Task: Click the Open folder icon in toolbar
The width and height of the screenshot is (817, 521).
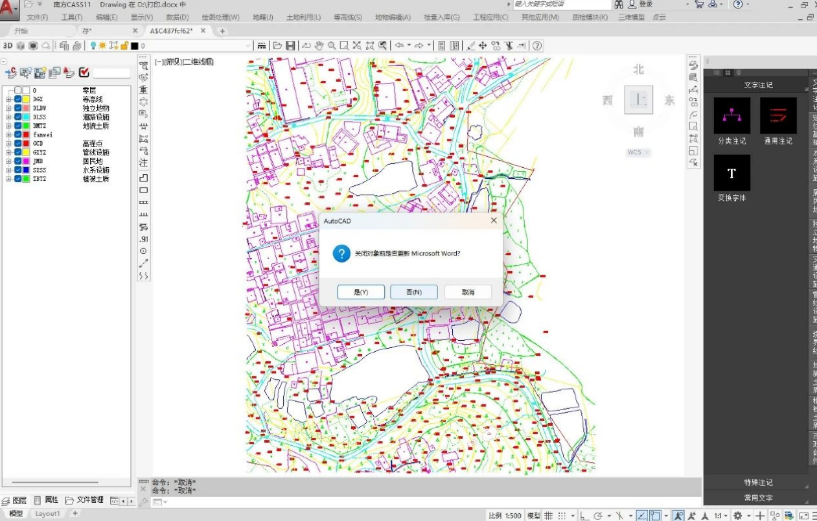Action: click(277, 45)
